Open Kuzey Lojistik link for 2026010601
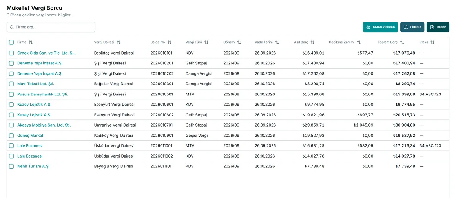This screenshot has width=456, height=198. [x=34, y=104]
